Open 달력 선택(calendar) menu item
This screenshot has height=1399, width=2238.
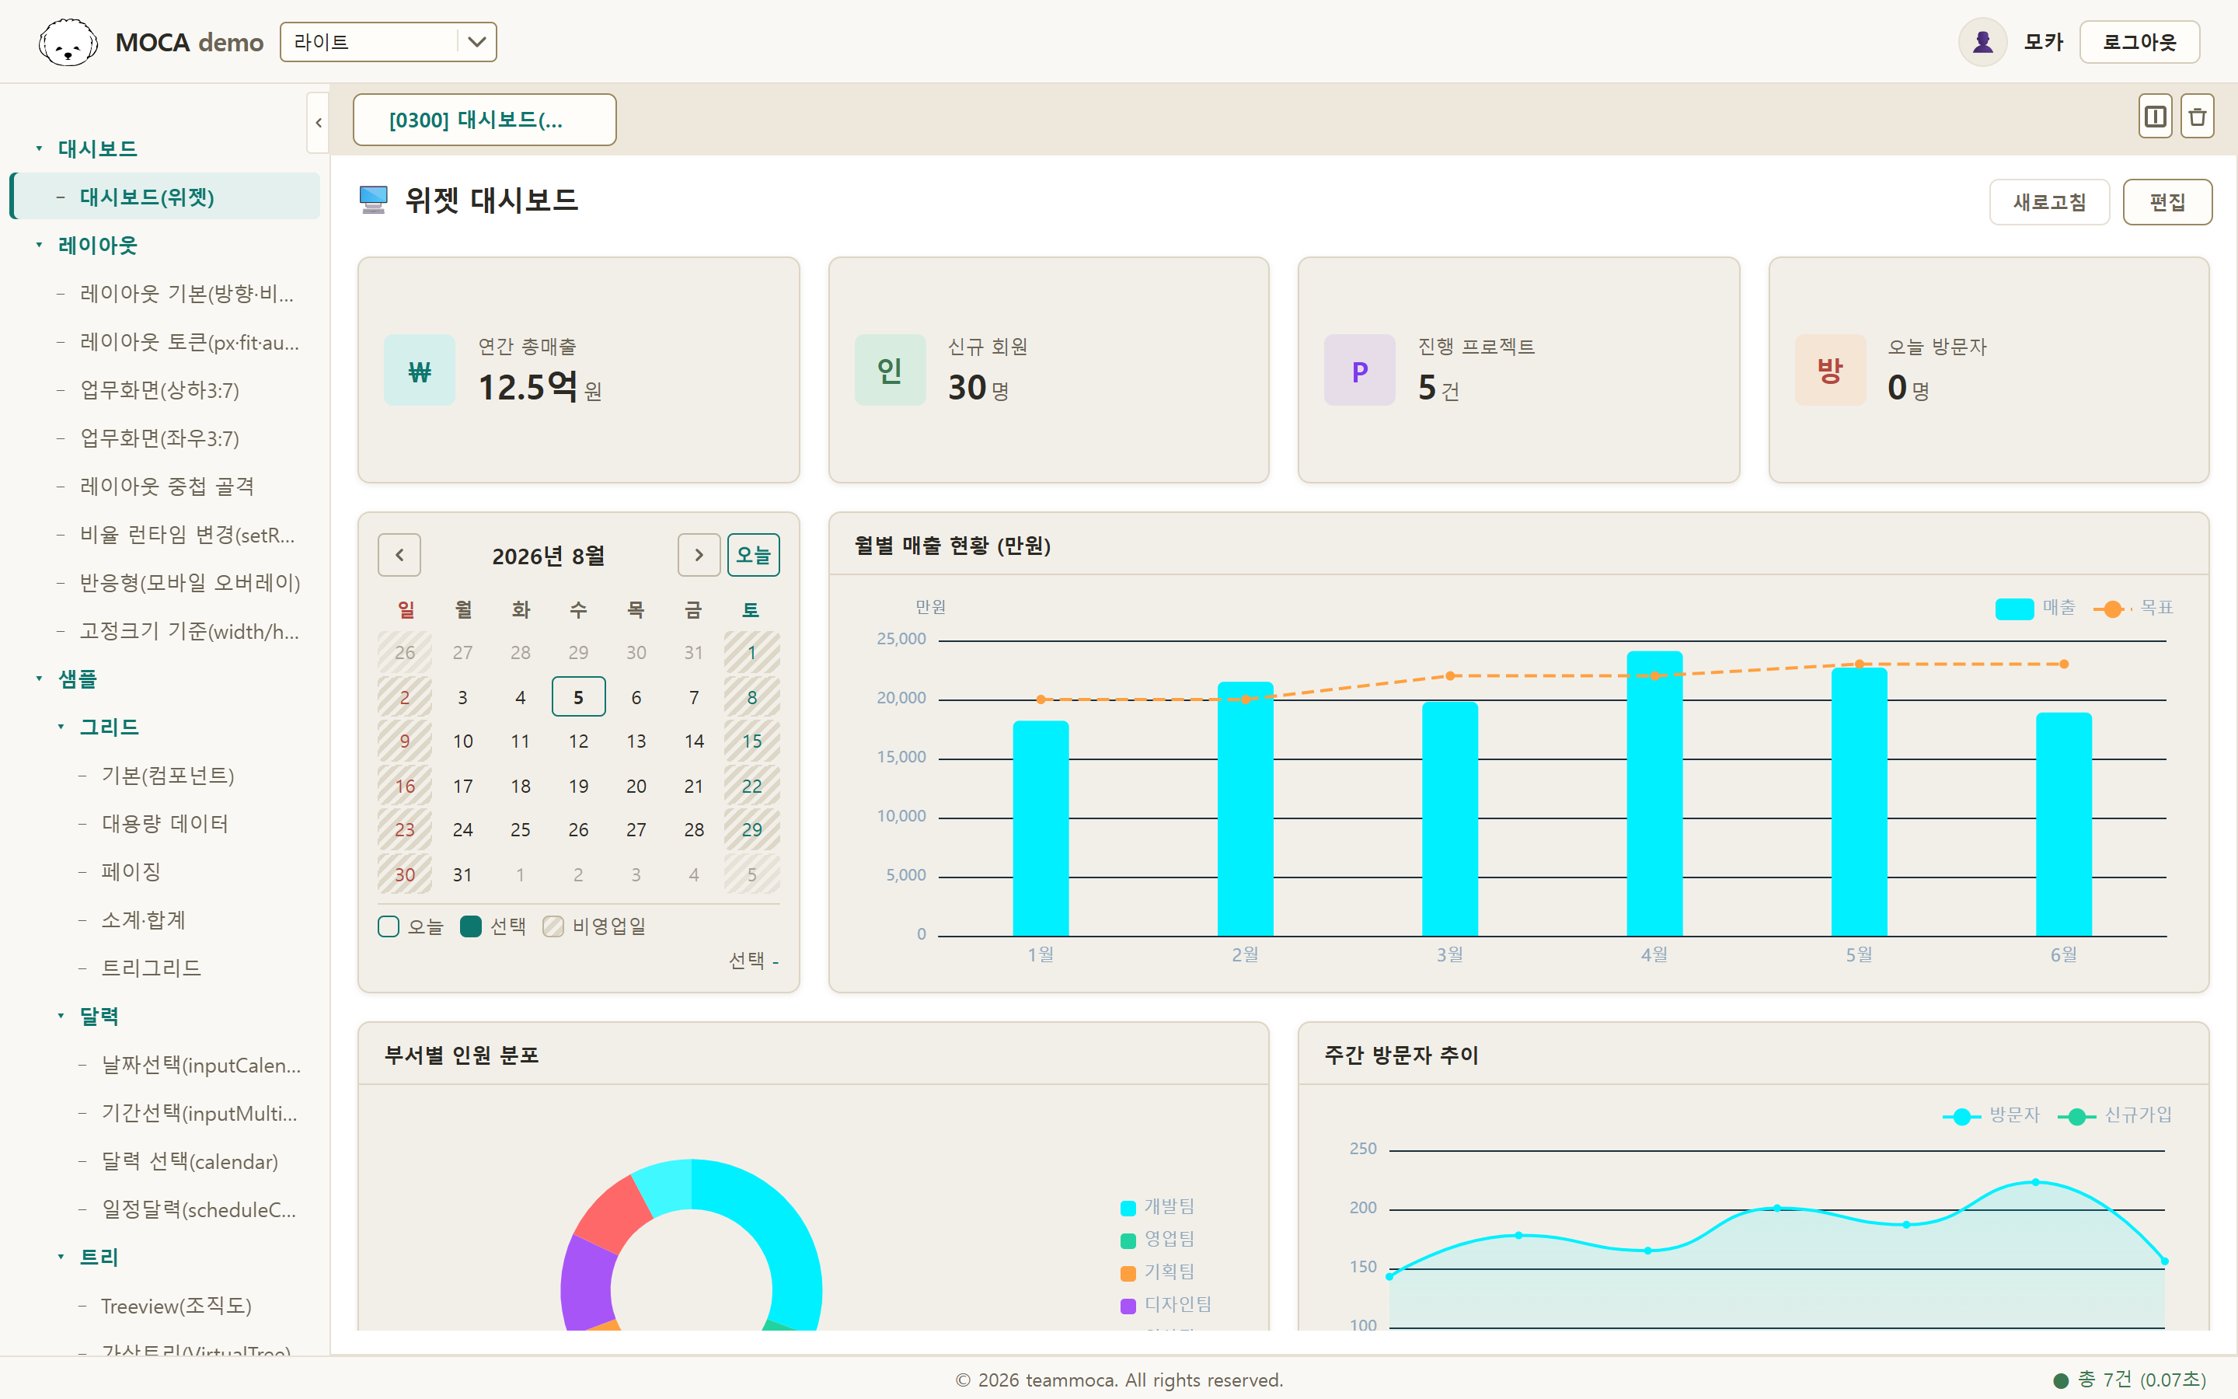190,1161
